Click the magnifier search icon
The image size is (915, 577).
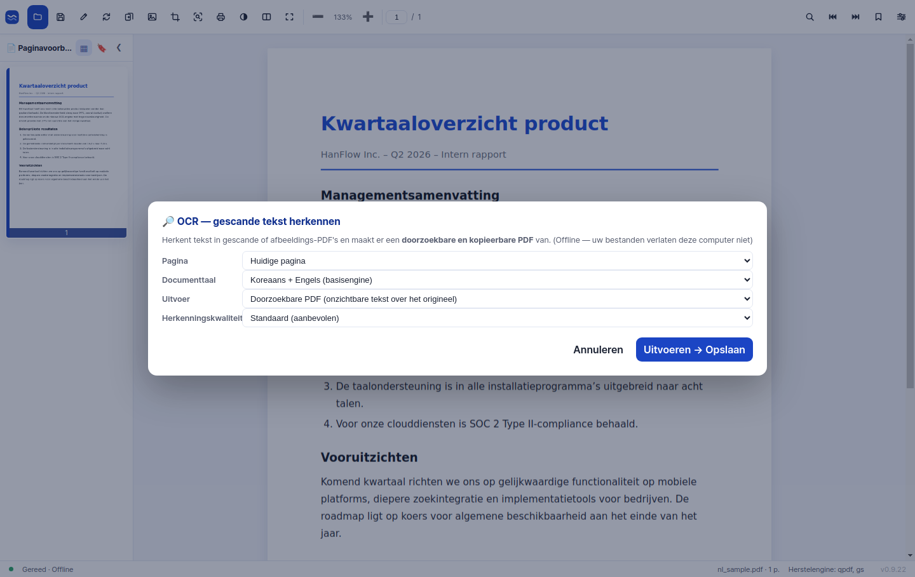point(810,17)
